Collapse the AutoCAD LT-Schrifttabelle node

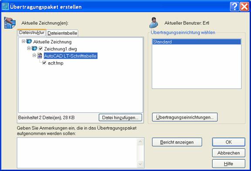(x=34, y=55)
